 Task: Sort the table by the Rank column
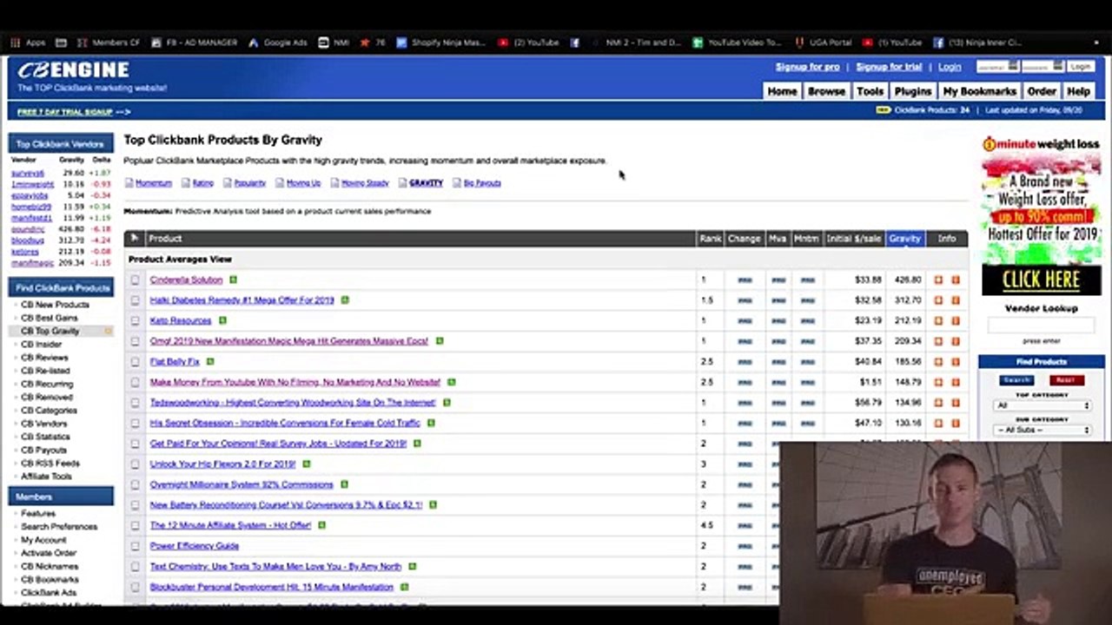click(710, 238)
